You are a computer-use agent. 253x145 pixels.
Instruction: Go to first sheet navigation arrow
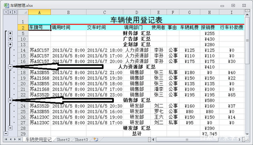pyautogui.click(x=6, y=139)
